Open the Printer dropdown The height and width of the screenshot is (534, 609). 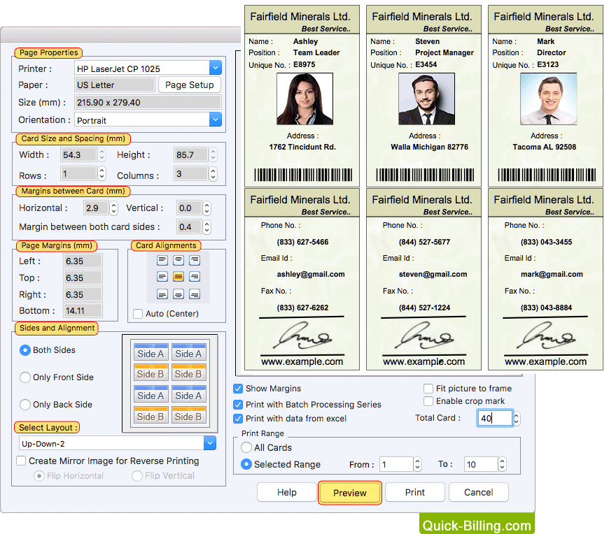coord(215,68)
